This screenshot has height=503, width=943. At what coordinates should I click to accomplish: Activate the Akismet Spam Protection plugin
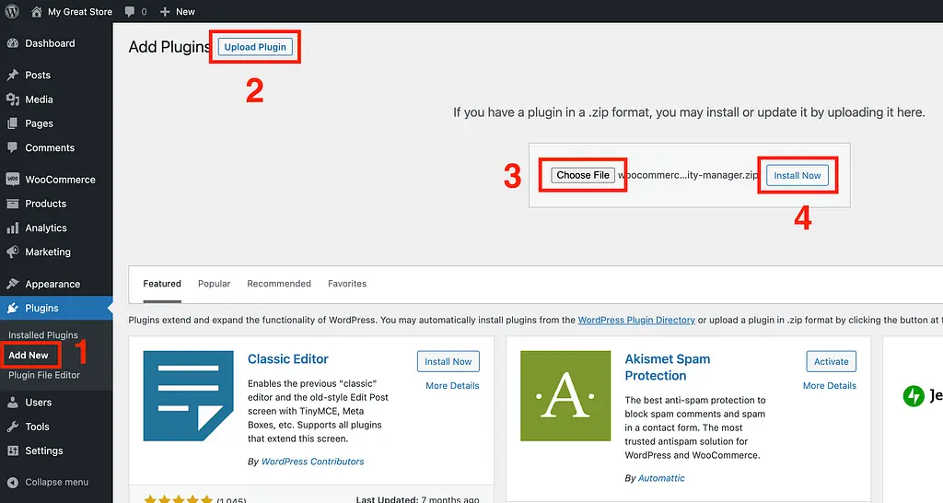(x=831, y=361)
